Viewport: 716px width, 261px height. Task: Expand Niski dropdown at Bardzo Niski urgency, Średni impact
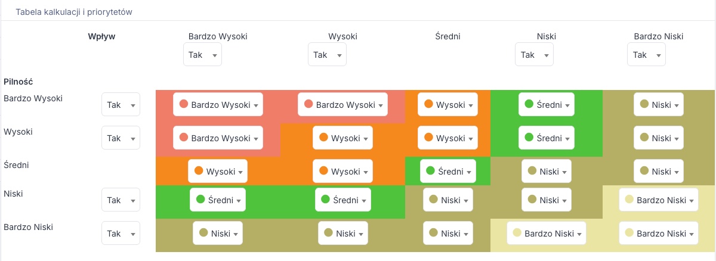(448, 234)
